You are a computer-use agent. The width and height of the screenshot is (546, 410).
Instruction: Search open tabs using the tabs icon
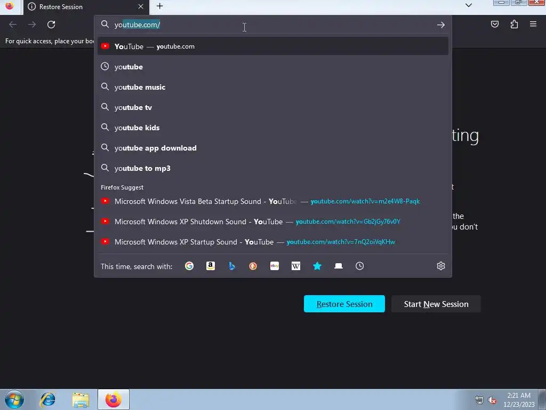[339, 266]
